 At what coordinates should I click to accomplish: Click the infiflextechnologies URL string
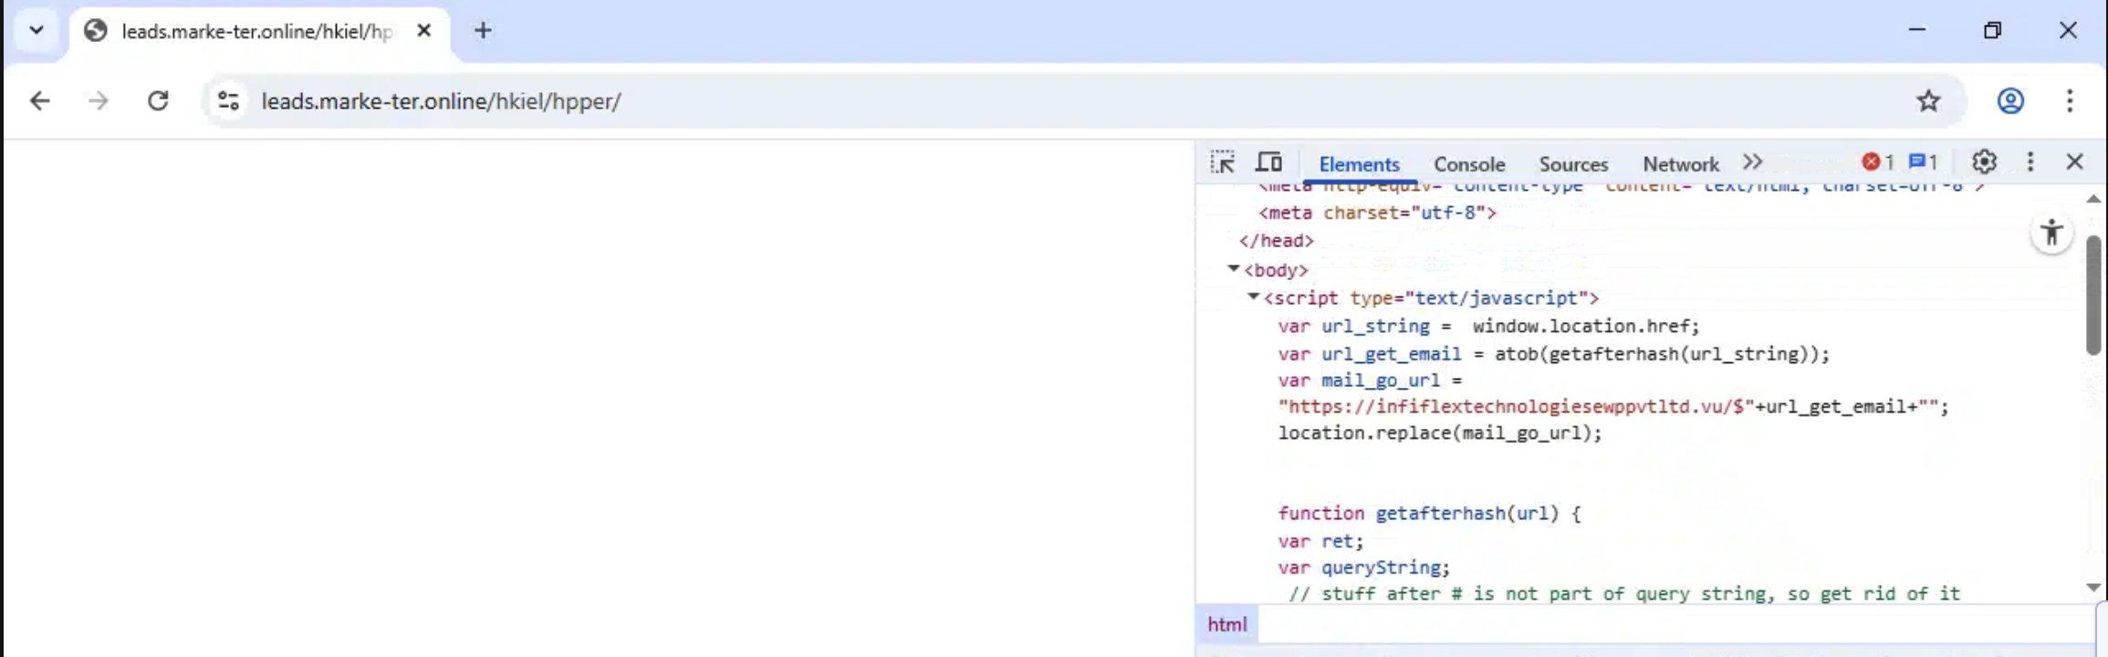click(x=1516, y=407)
